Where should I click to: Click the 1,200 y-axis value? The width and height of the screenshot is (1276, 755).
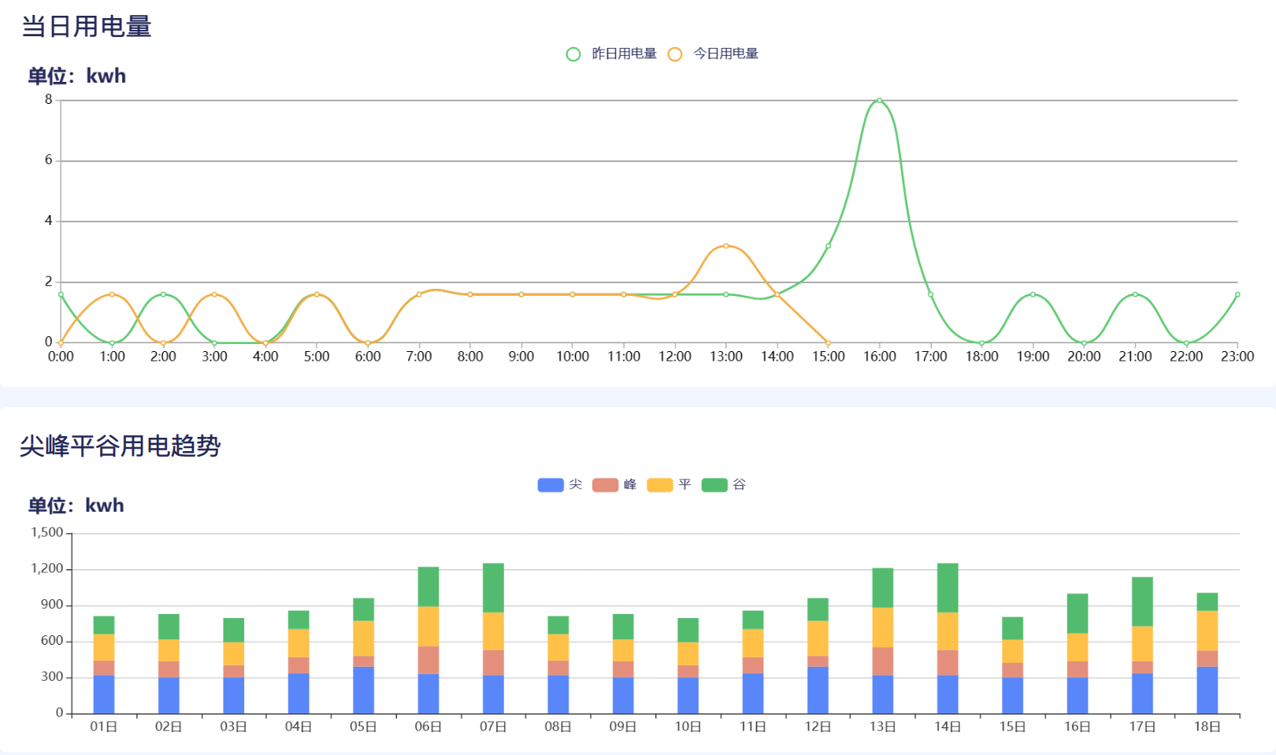(47, 568)
